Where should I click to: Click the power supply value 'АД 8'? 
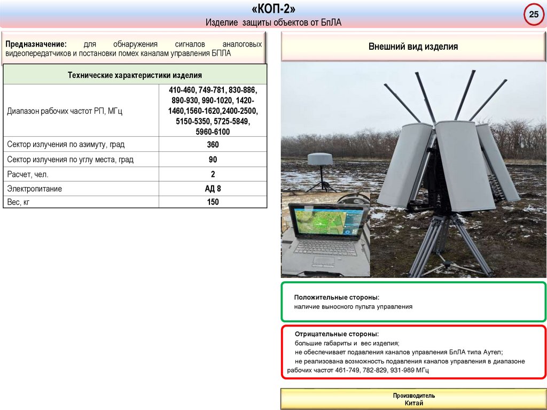213,189
